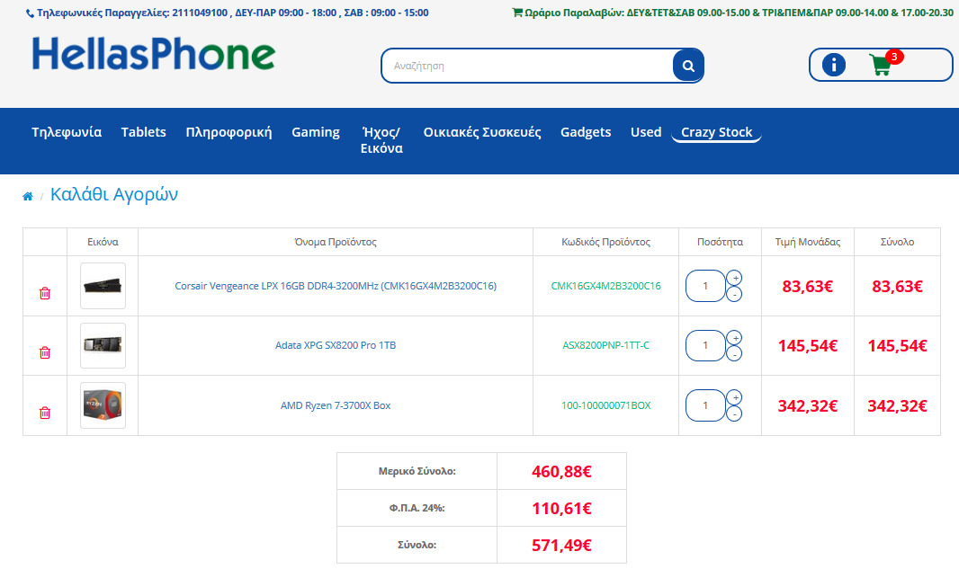Click the Μερικό Σύνολο amount 460,88€
The height and width of the screenshot is (569, 959).
pyautogui.click(x=561, y=471)
